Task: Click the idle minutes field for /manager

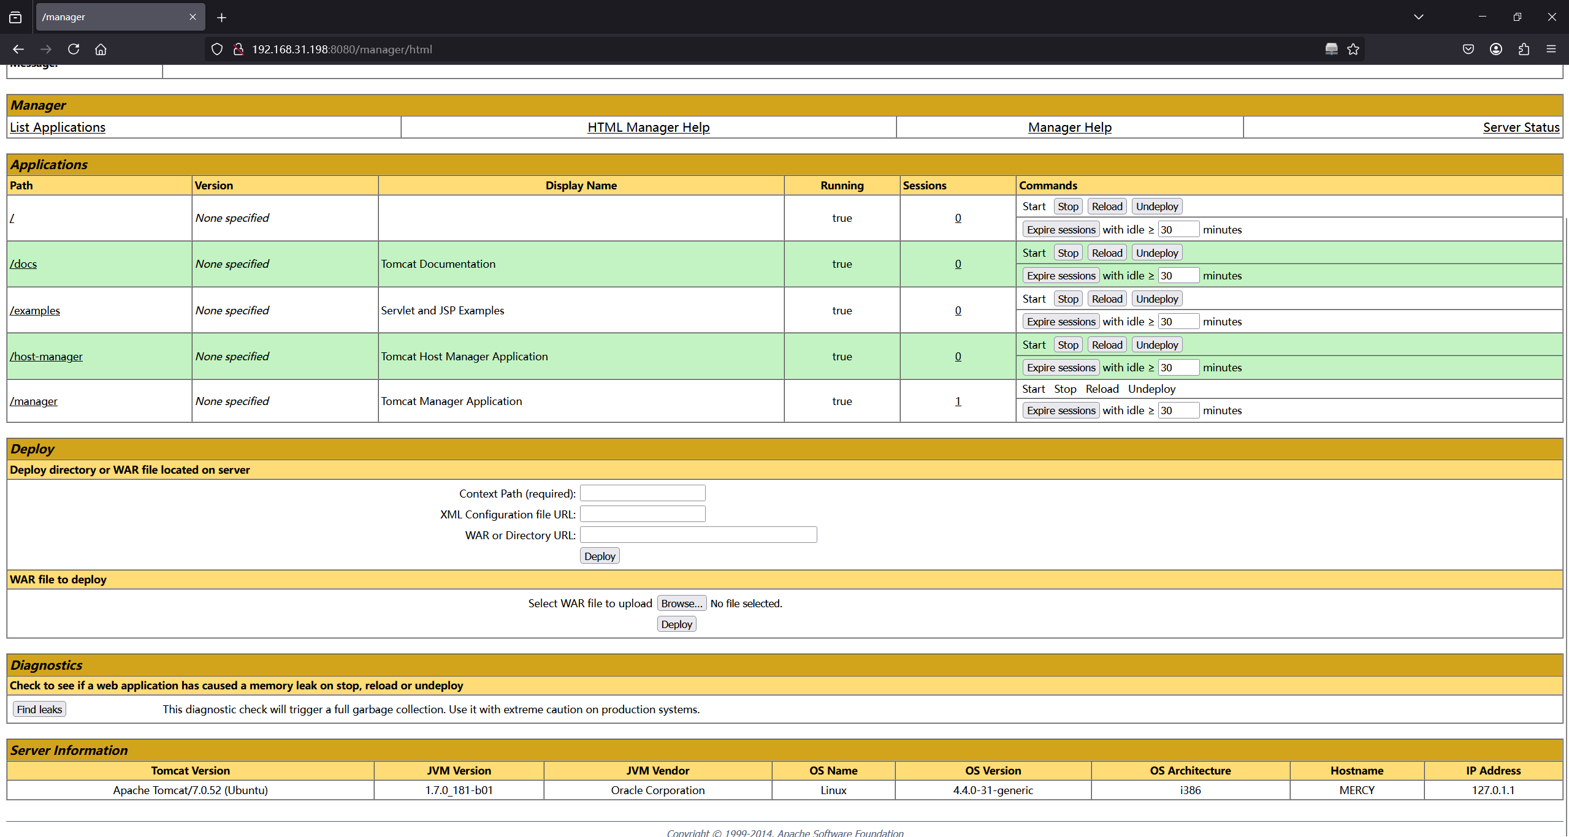Action: tap(1178, 411)
